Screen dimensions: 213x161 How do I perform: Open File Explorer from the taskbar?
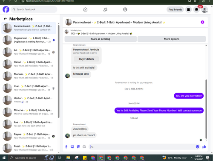point(68,158)
